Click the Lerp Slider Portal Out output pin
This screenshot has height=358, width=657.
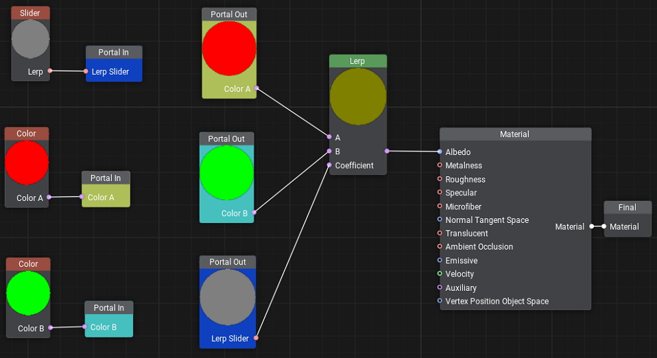click(256, 338)
